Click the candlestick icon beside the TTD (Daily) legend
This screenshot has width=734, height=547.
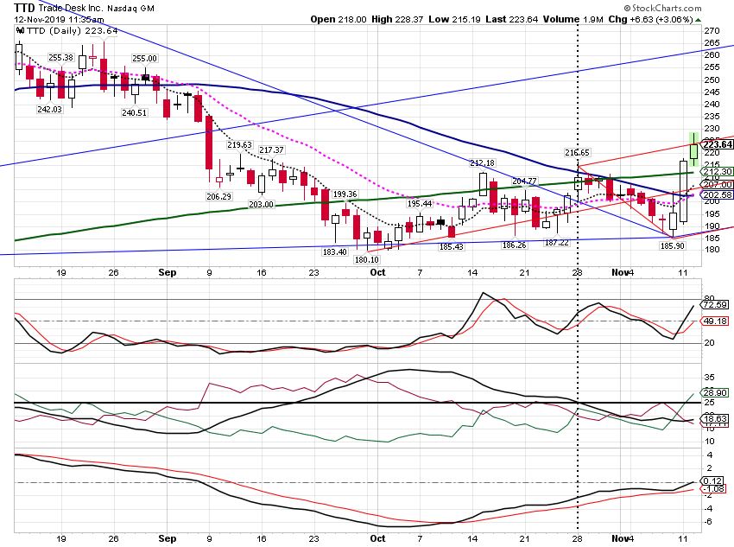(x=20, y=30)
